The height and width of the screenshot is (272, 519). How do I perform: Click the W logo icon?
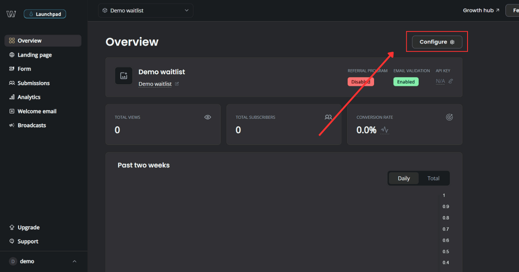coord(11,14)
